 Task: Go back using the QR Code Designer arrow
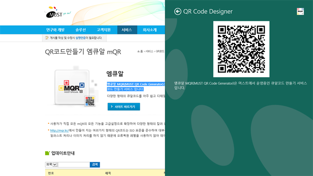click(178, 12)
